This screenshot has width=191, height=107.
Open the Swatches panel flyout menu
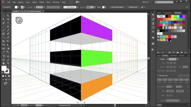point(189,13)
